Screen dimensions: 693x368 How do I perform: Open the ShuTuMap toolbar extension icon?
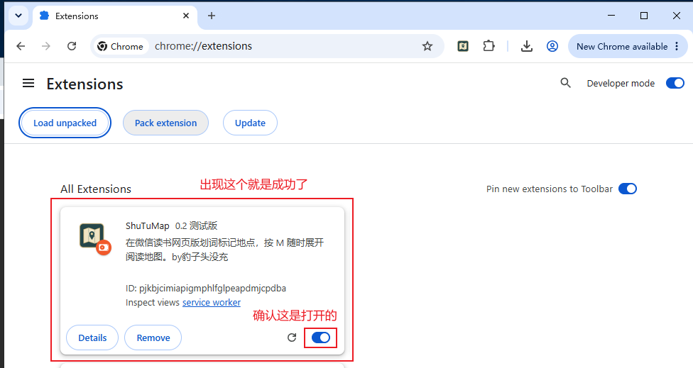click(463, 46)
